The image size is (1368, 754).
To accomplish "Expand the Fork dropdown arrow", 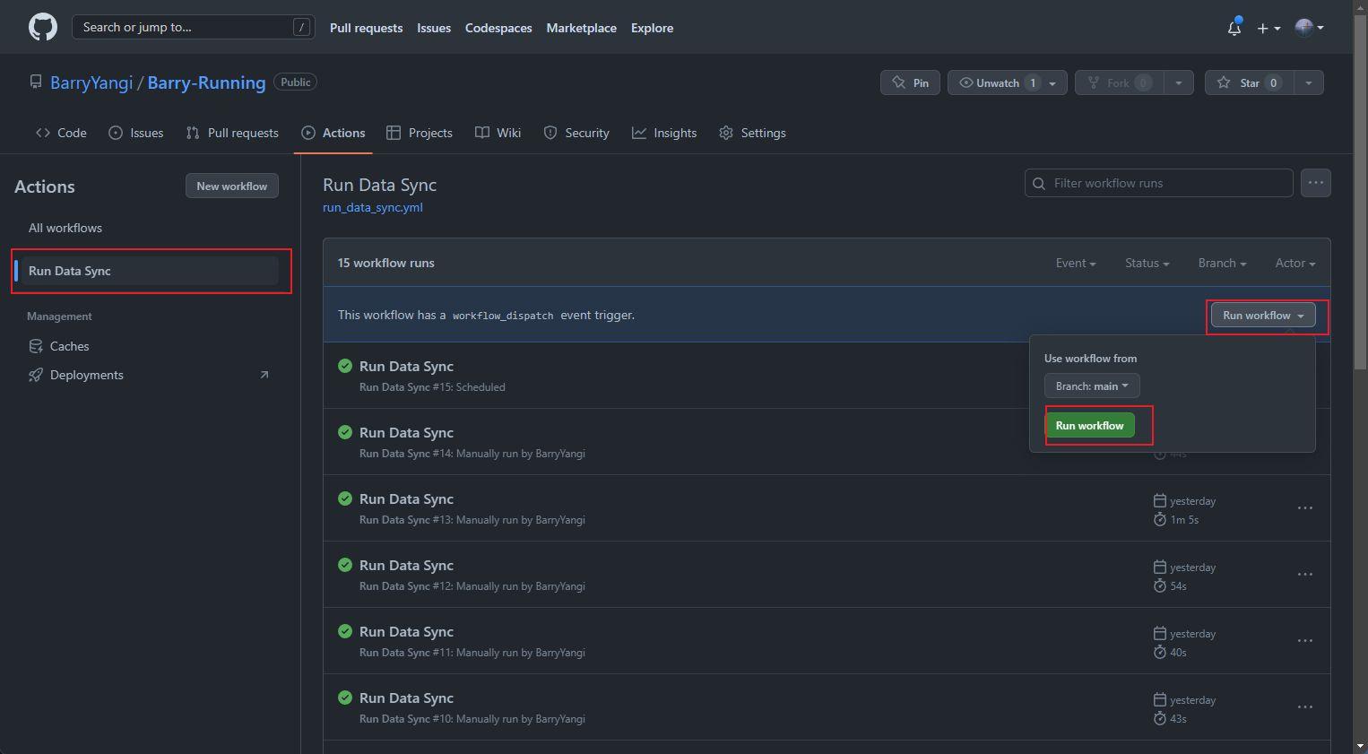I will click(x=1179, y=82).
